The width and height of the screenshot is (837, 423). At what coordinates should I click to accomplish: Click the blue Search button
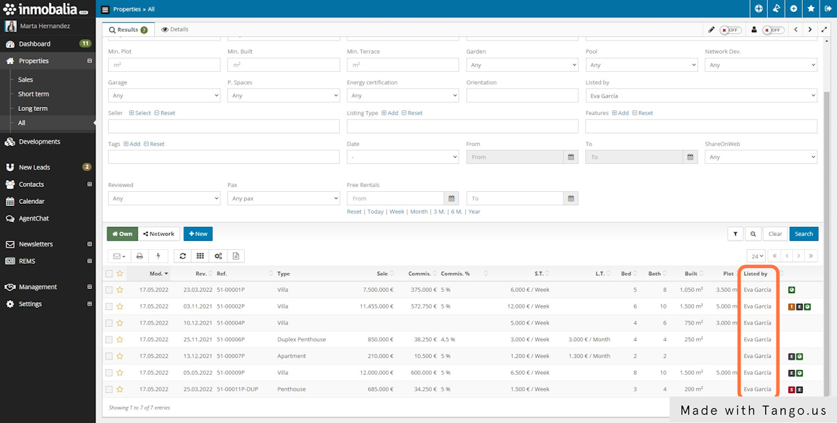point(804,234)
